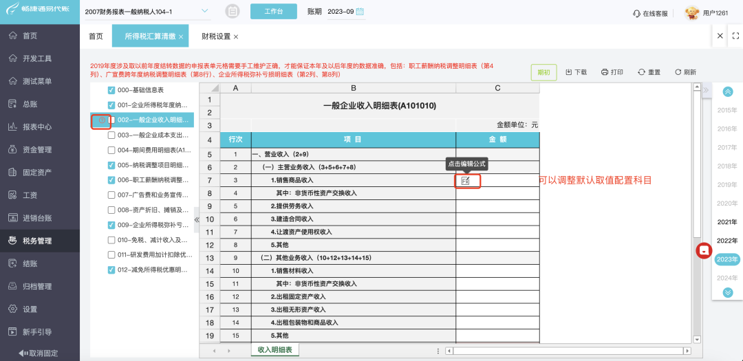The height and width of the screenshot is (361, 743).
Task: Uncheck the 000-基础信息表 checkbox
Action: tap(111, 90)
